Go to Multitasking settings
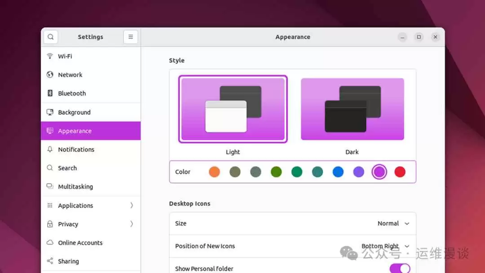Screen dimensions: 485x273 click(75, 187)
